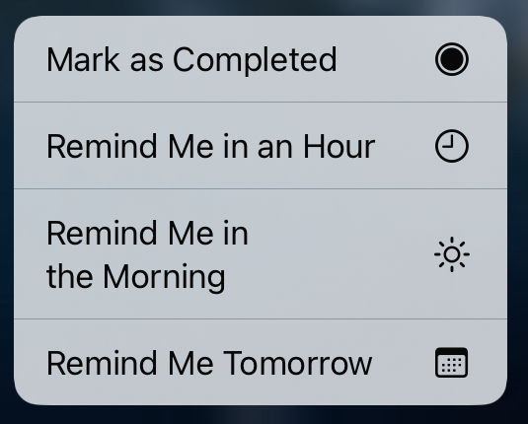The height and width of the screenshot is (424, 528).
Task: Choose Remind Me Tomorrow
Action: click(x=261, y=362)
